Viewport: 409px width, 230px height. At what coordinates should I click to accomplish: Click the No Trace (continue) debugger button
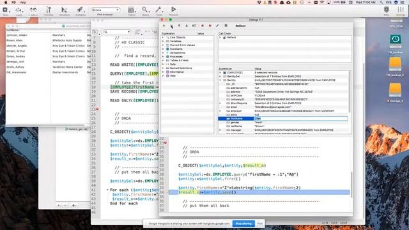pyautogui.click(x=164, y=26)
